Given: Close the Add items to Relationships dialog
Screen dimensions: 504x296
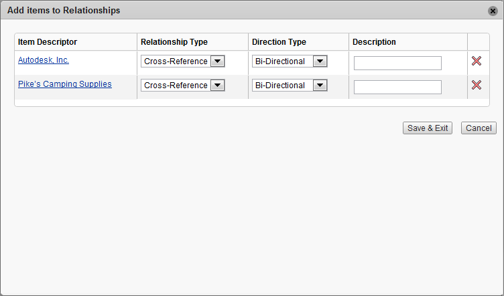Looking at the screenshot, I should pyautogui.click(x=493, y=11).
